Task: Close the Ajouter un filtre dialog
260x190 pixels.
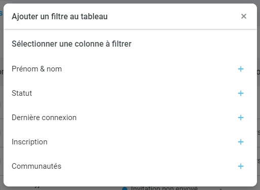Action: click(244, 16)
